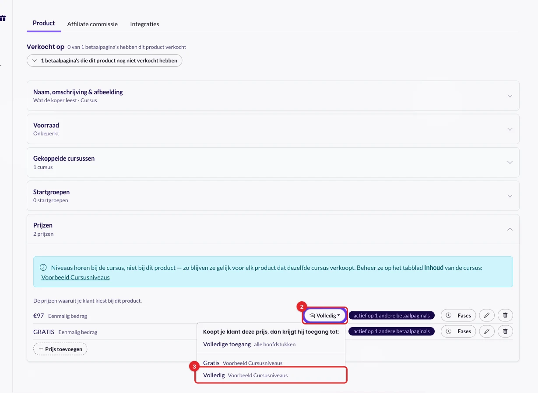The image size is (538, 393).
Task: Open the Volledig access level dropdown
Action: pyautogui.click(x=325, y=315)
